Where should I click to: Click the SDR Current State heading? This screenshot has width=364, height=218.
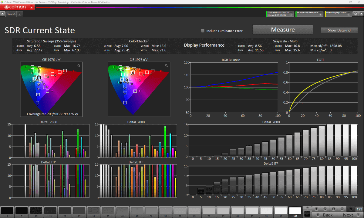(40, 30)
